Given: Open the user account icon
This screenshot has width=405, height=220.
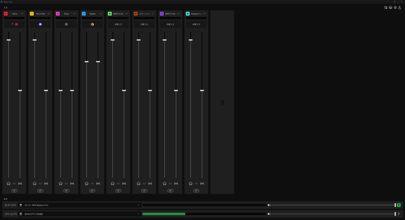Looking at the screenshot, I should pyautogui.click(x=400, y=8).
